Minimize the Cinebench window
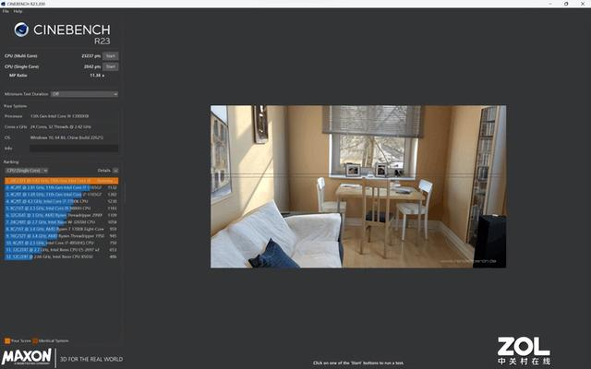Viewport: 591px width, 369px height. [x=550, y=4]
